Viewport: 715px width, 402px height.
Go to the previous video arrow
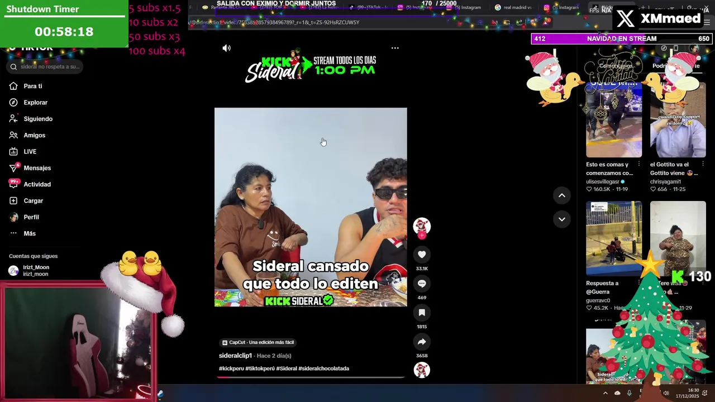pyautogui.click(x=562, y=195)
